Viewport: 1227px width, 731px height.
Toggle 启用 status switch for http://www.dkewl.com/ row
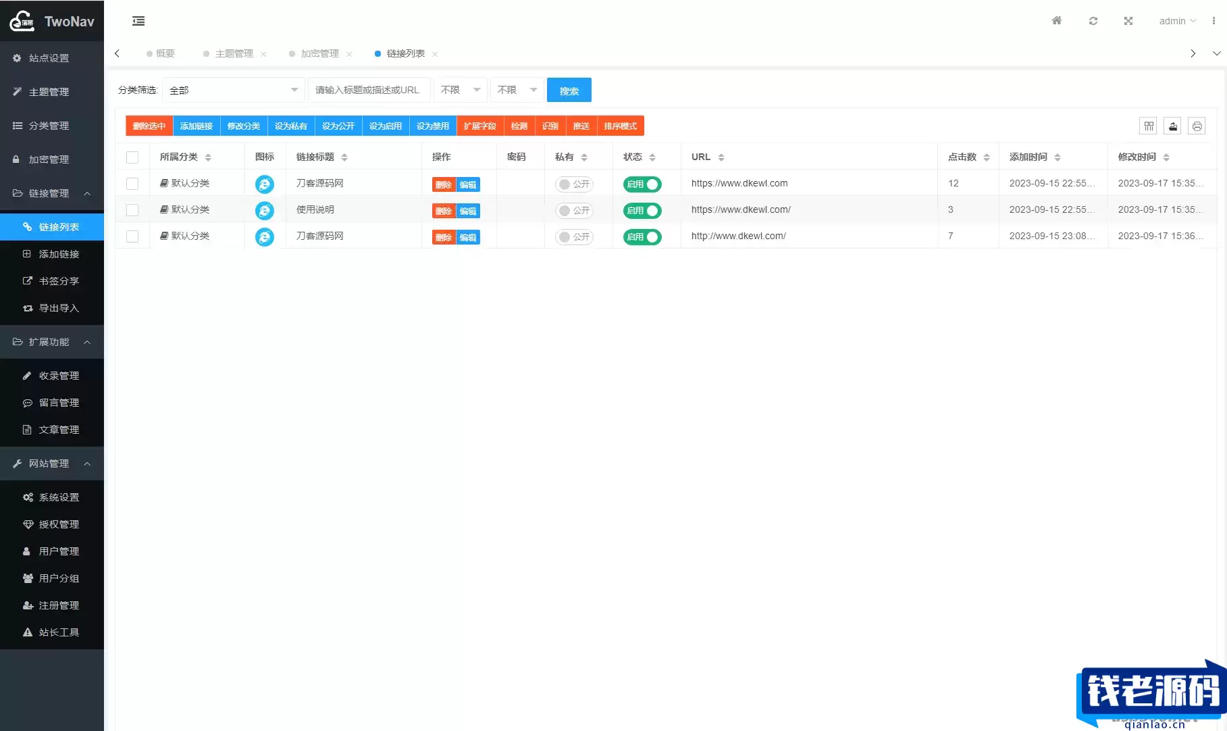tap(642, 236)
